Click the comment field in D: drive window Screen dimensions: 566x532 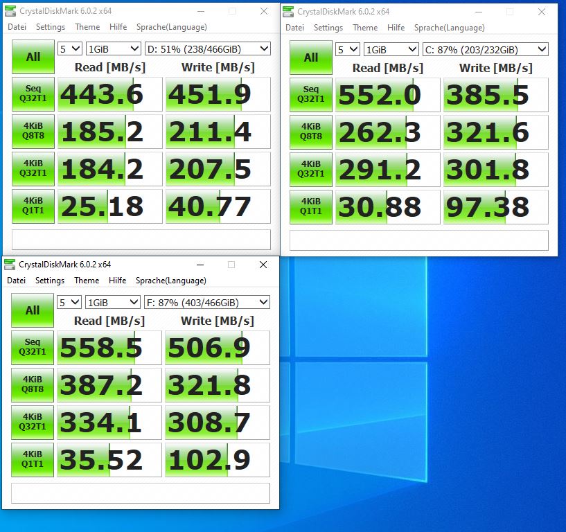[141, 240]
